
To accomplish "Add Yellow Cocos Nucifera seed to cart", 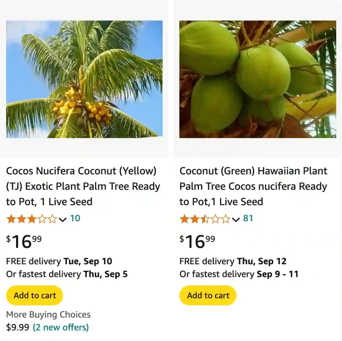I will [x=35, y=295].
